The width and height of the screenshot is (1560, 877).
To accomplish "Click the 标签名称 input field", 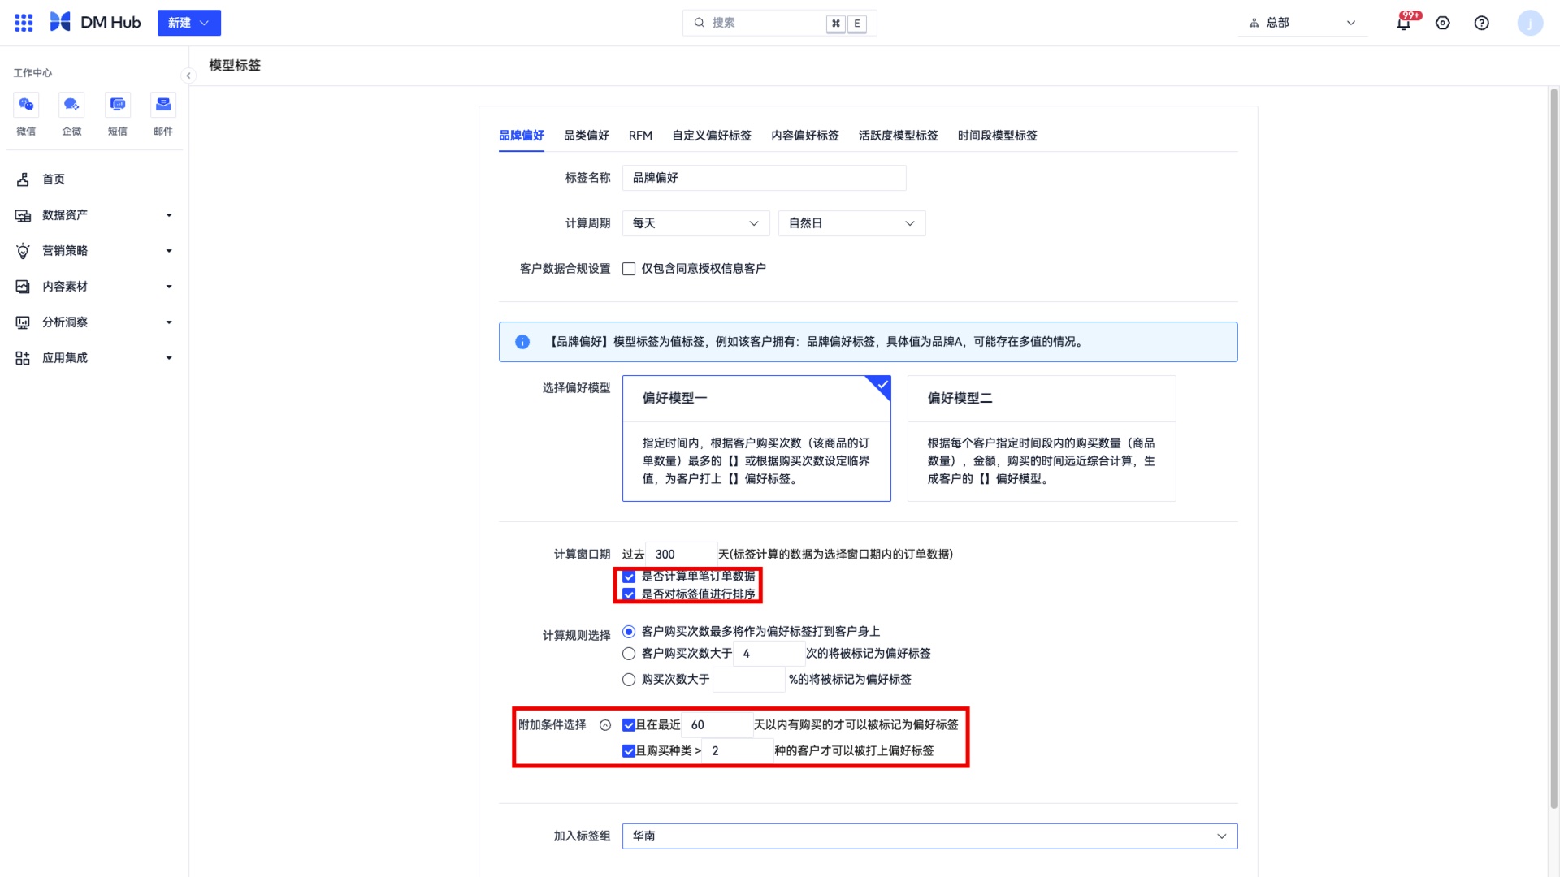I will (765, 178).
